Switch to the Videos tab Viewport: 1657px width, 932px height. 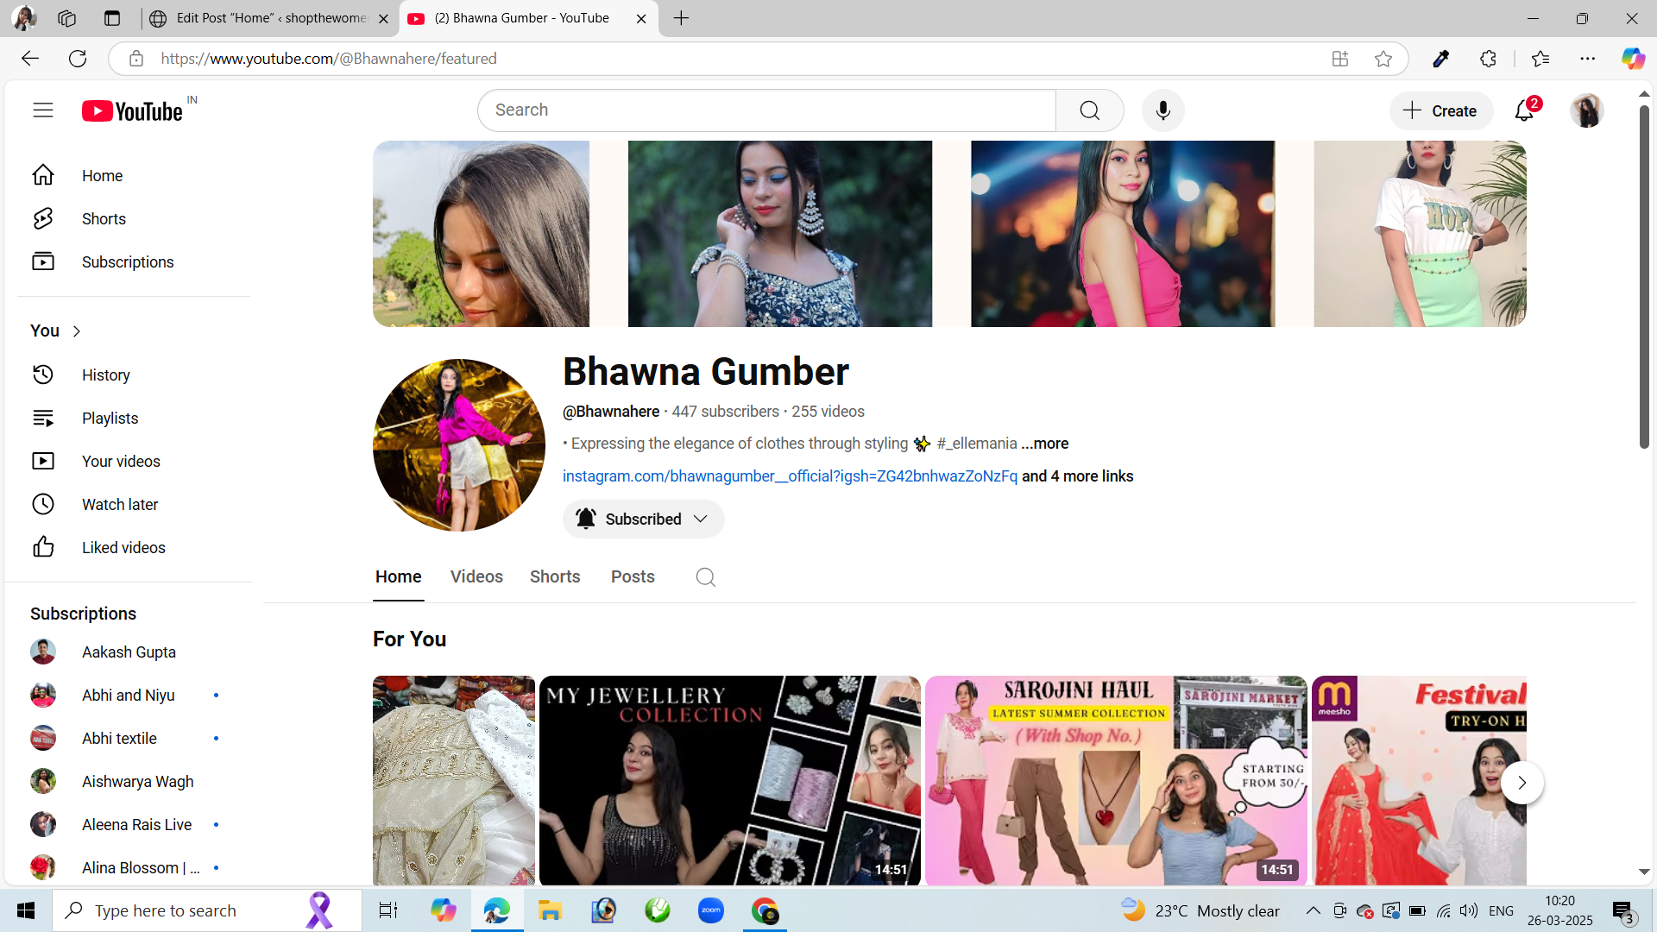tap(476, 577)
